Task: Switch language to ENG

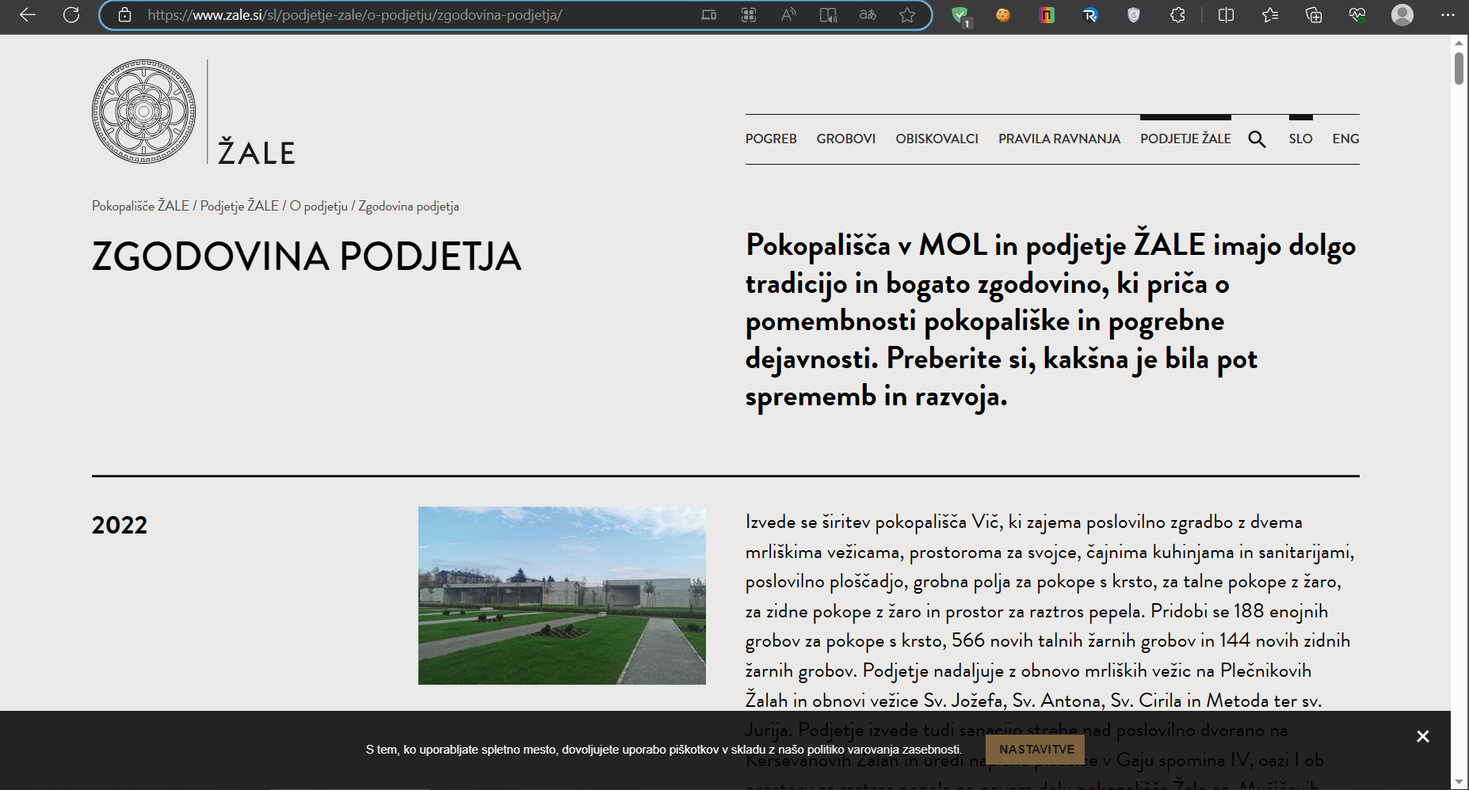Action: coord(1345,139)
